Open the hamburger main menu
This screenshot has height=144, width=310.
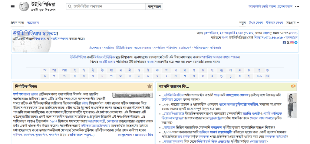[13, 7]
